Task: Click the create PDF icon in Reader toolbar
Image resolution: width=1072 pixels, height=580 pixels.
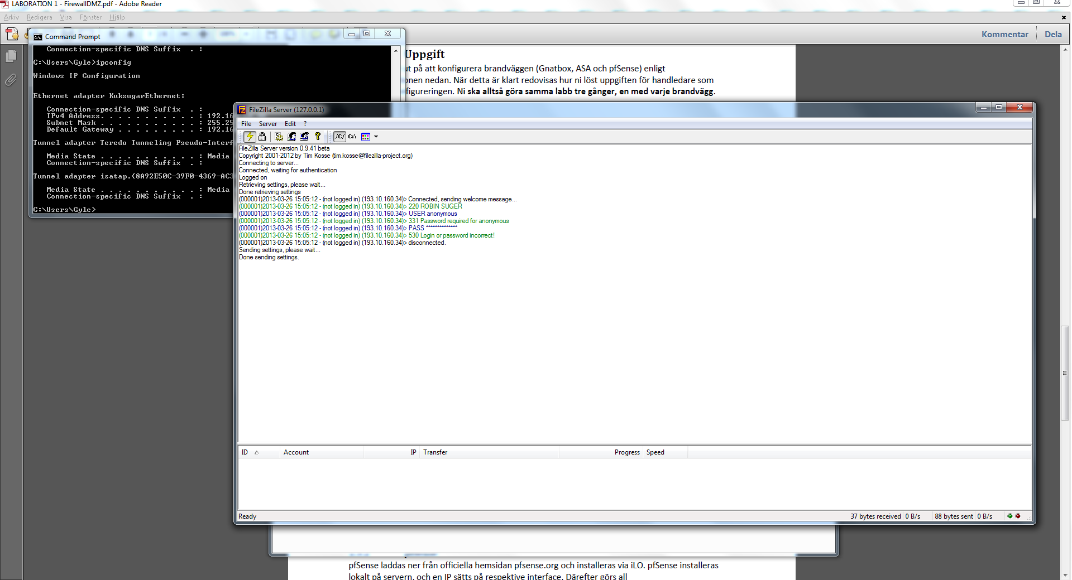Action: [12, 34]
